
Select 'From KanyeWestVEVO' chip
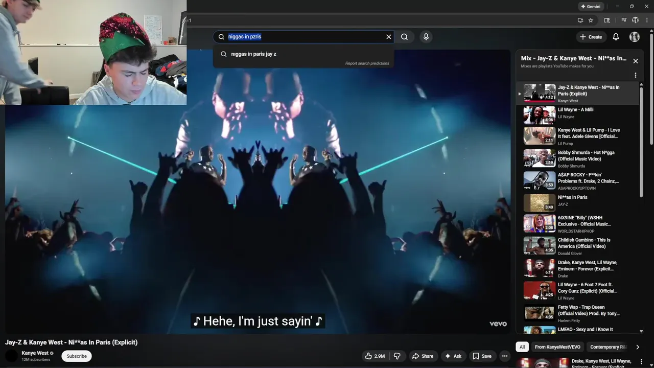[557, 347]
